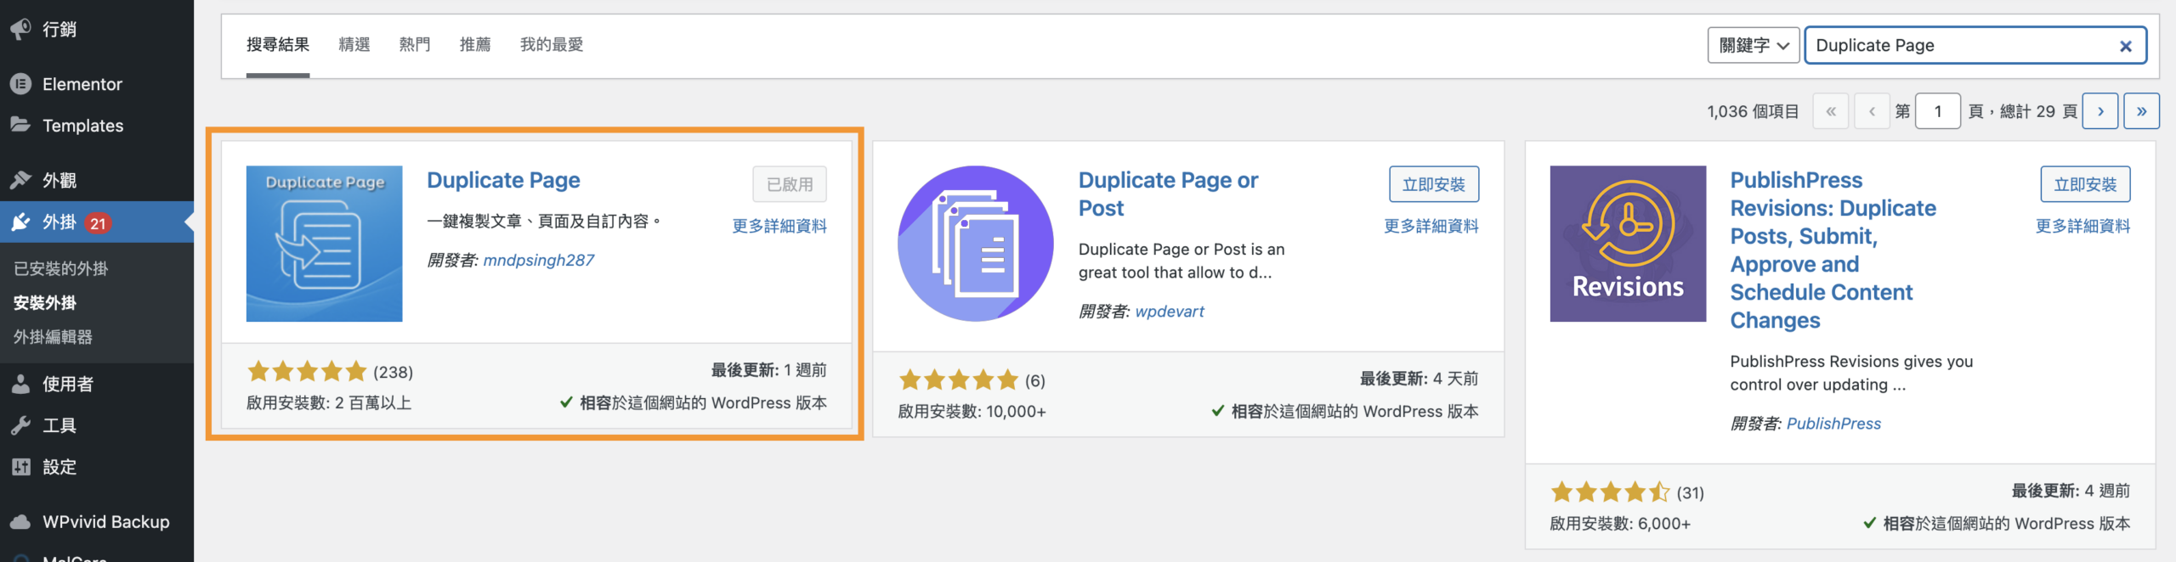Click the current page number field

pyautogui.click(x=1937, y=111)
